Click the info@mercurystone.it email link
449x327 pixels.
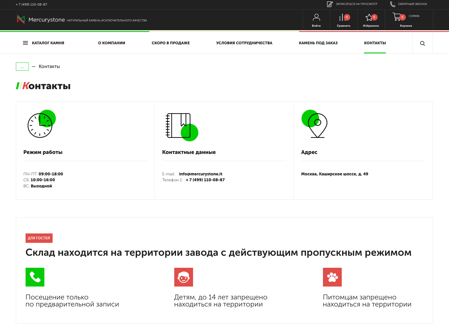coord(200,174)
